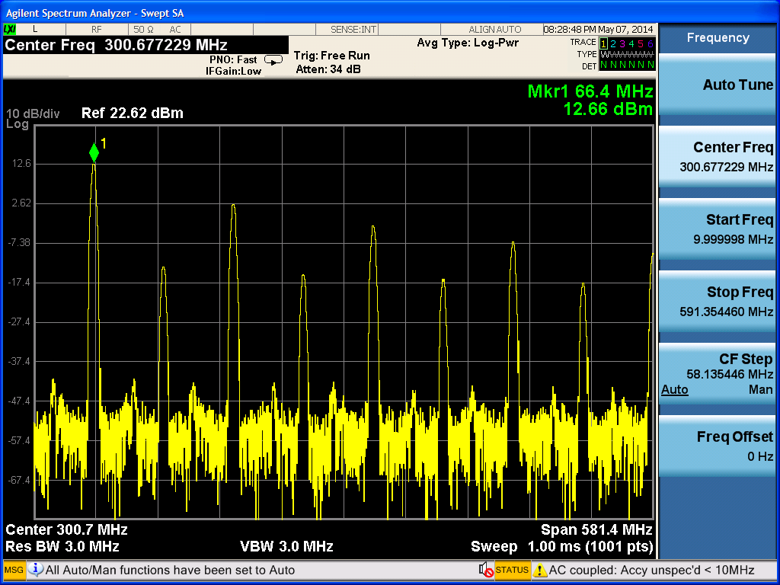The image size is (780, 585).
Task: Click the STATUS indicator badge
Action: coord(512,570)
